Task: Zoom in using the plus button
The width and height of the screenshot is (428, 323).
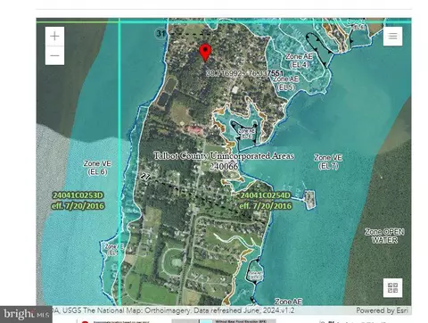Action: click(54, 37)
